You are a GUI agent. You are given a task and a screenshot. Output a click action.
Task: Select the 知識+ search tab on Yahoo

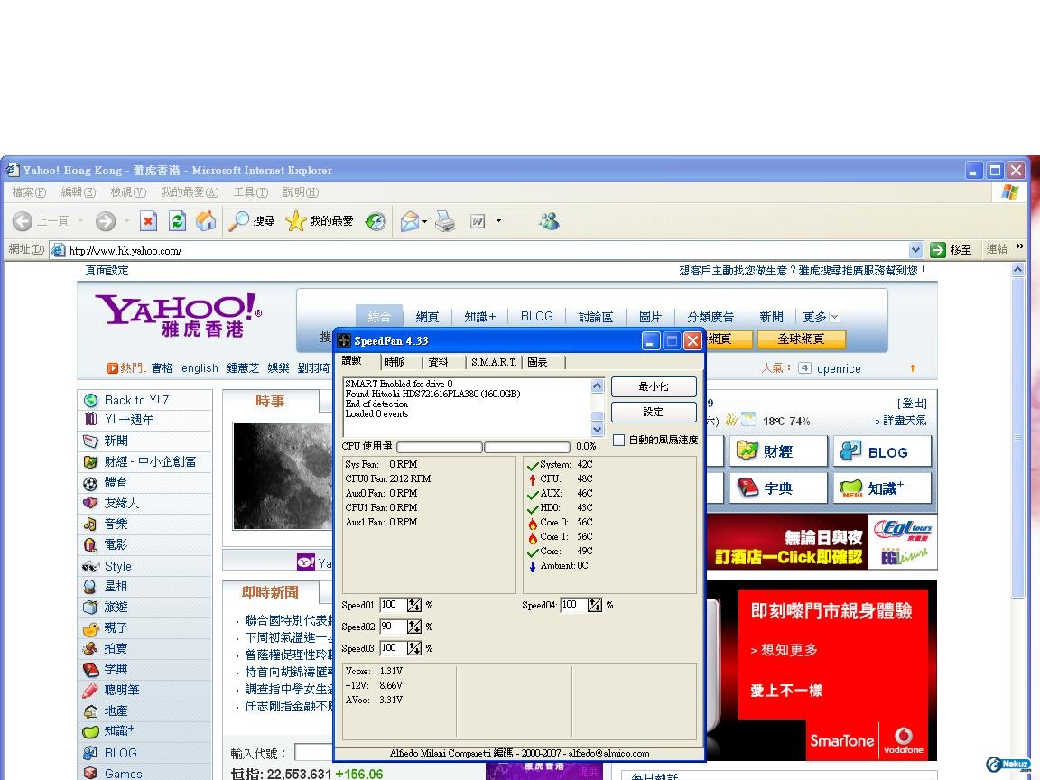pyautogui.click(x=480, y=317)
